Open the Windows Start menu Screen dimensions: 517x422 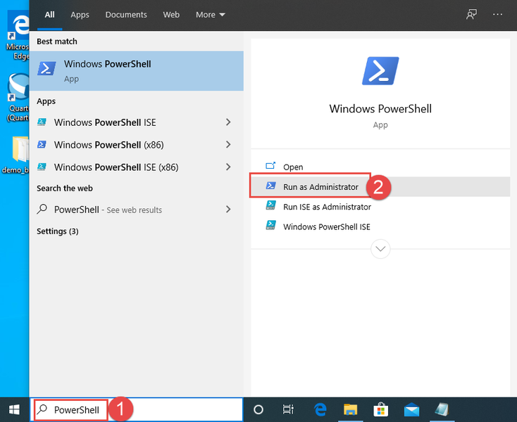pos(15,409)
